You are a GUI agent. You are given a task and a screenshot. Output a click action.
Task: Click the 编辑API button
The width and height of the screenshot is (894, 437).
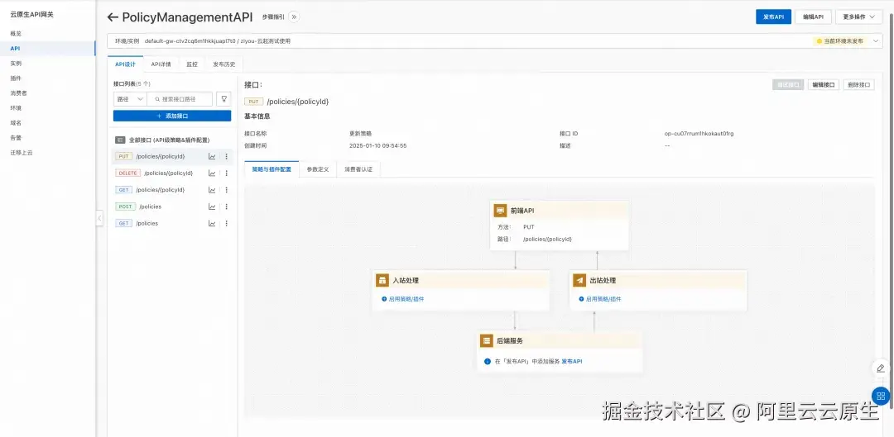pos(813,17)
